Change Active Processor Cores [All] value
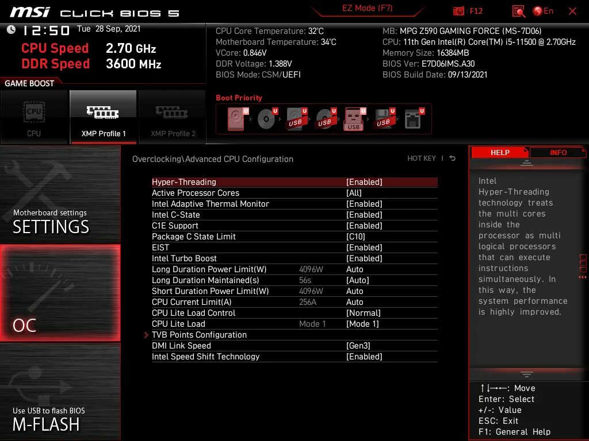 354,193
